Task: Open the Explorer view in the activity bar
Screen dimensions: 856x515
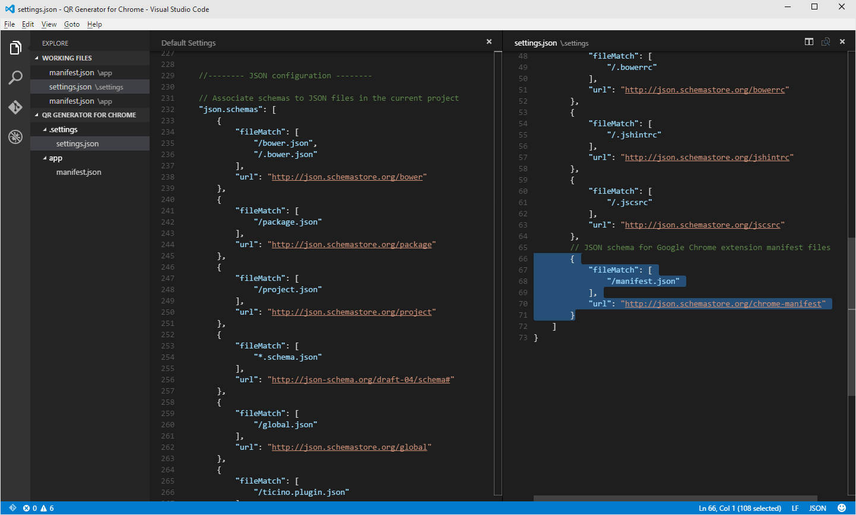Action: tap(15, 47)
